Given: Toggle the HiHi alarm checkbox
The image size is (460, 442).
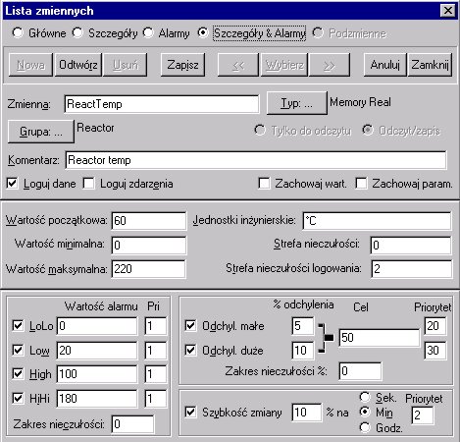Looking at the screenshot, I should [18, 398].
